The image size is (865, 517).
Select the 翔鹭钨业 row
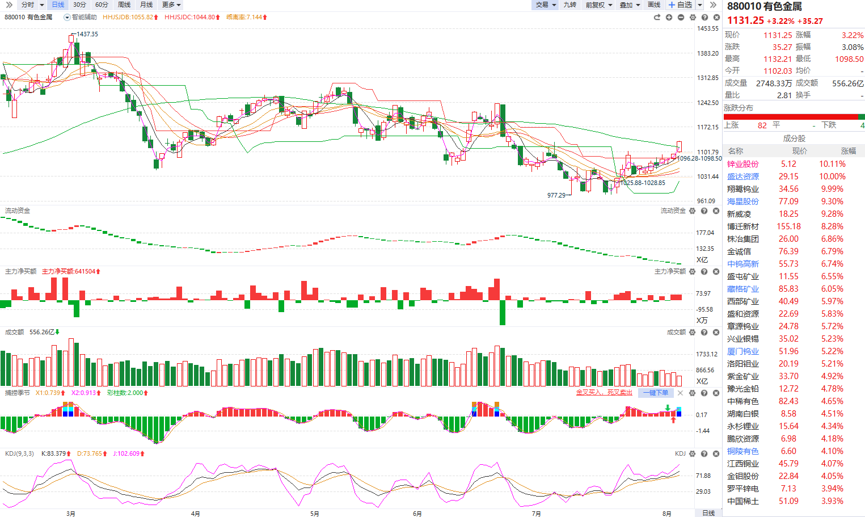pyautogui.click(x=794, y=189)
